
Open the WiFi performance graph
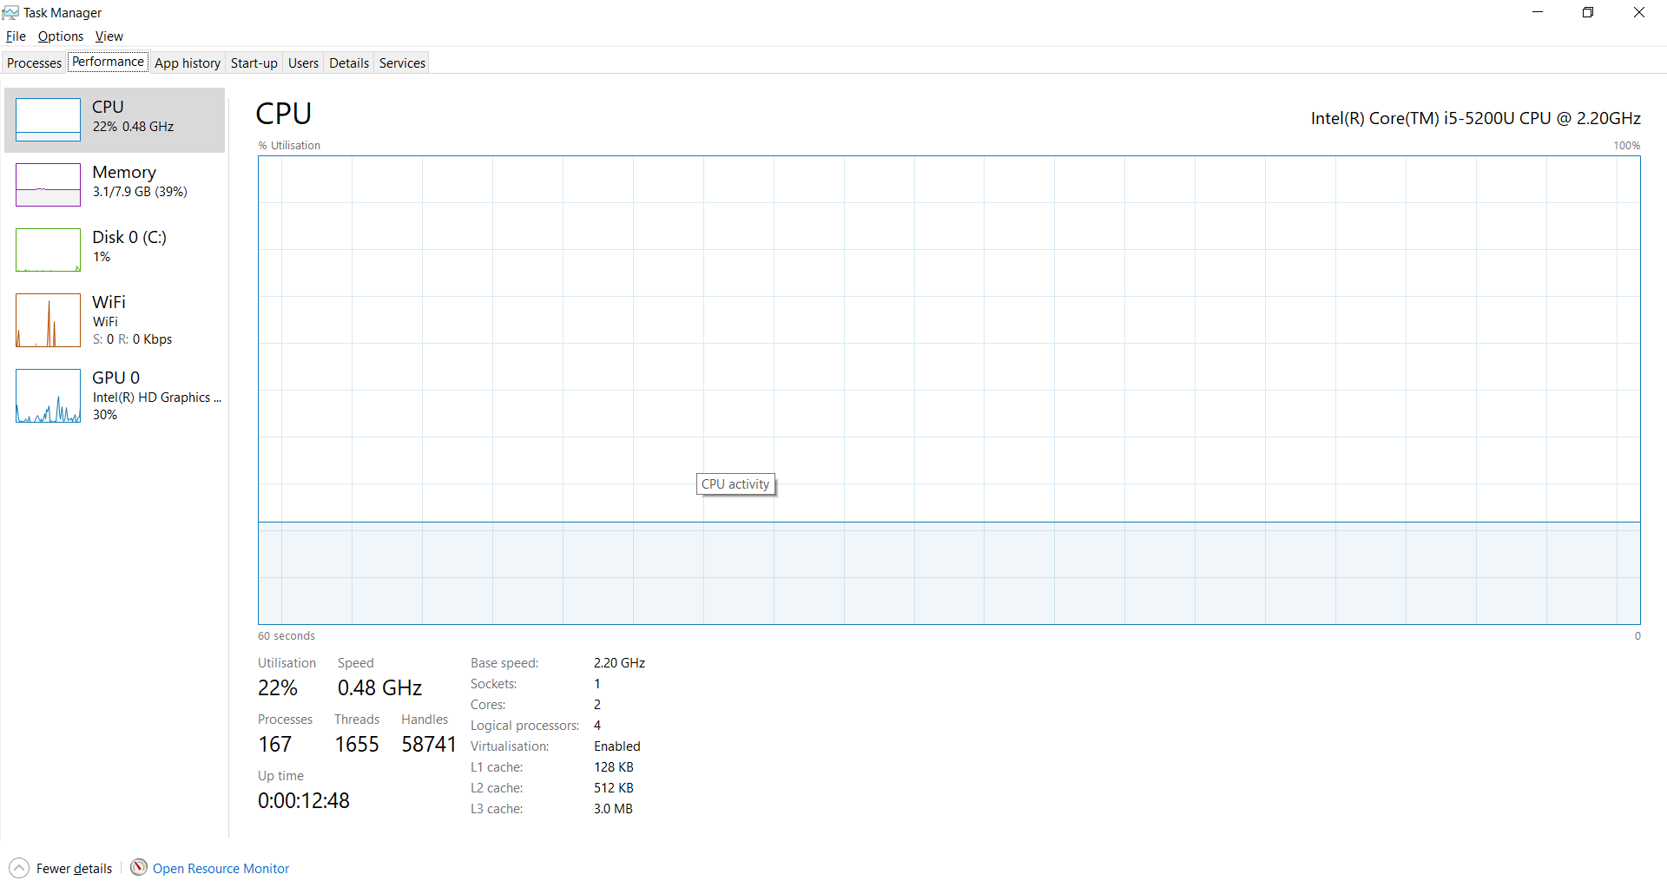pos(48,320)
